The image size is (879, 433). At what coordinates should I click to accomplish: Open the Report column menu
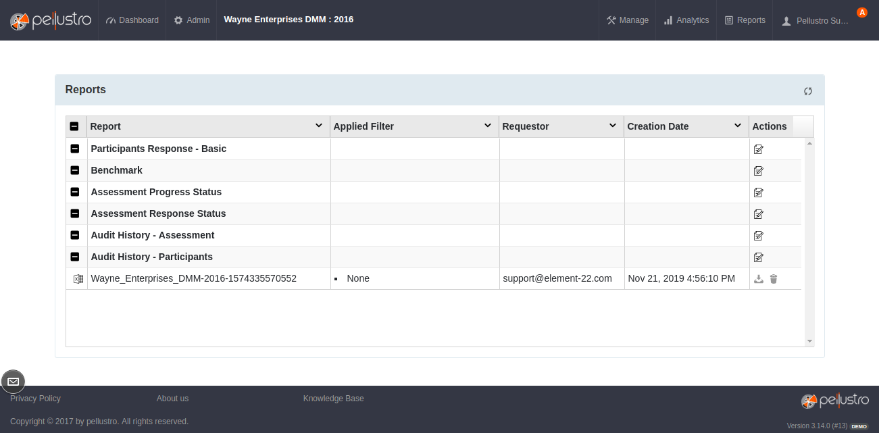tap(319, 126)
